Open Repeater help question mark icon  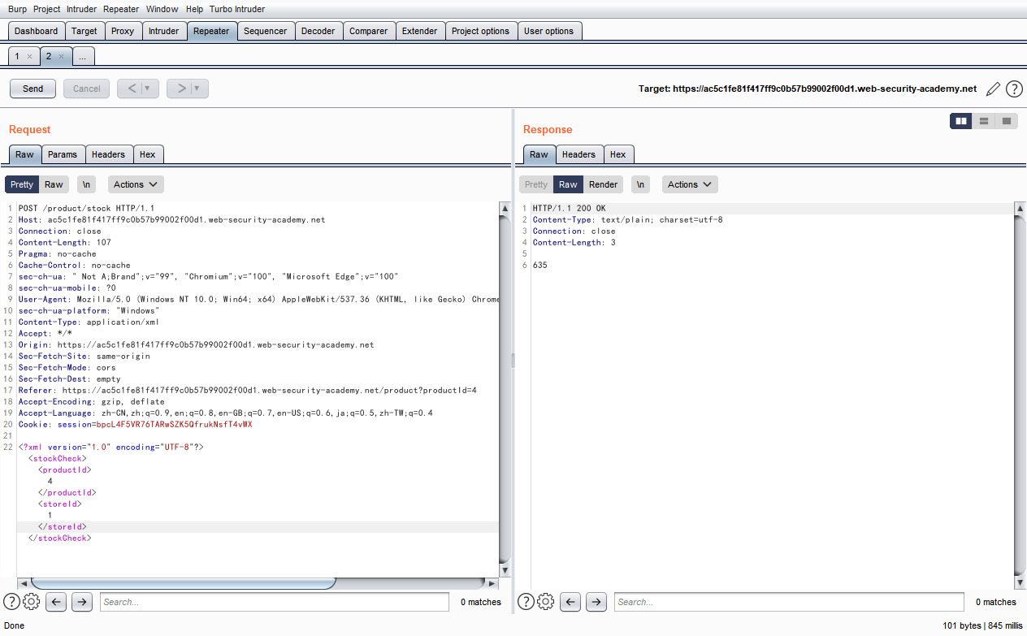1014,89
